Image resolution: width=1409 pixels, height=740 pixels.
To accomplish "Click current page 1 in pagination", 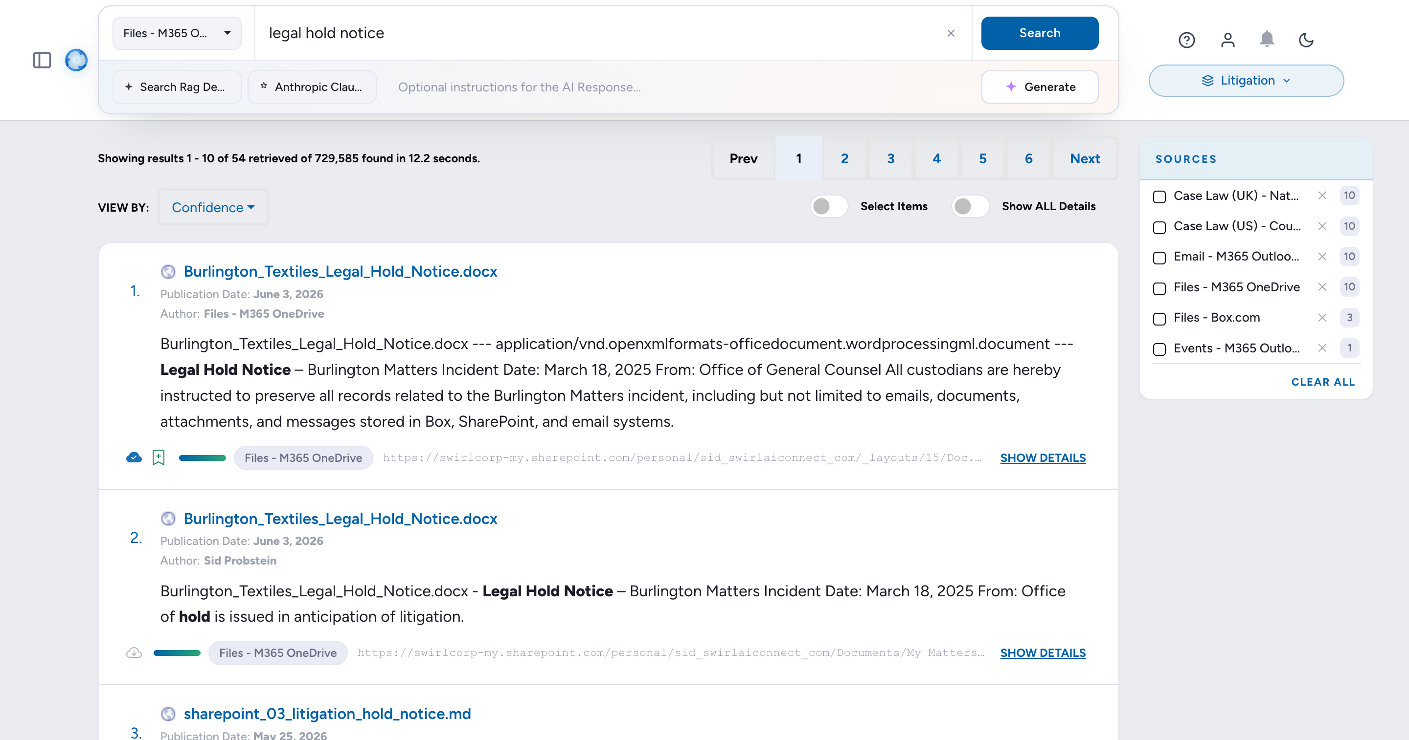I will tap(798, 158).
